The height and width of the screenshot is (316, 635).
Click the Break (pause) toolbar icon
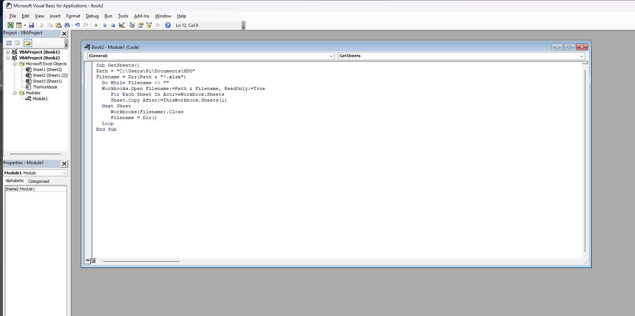[105, 25]
